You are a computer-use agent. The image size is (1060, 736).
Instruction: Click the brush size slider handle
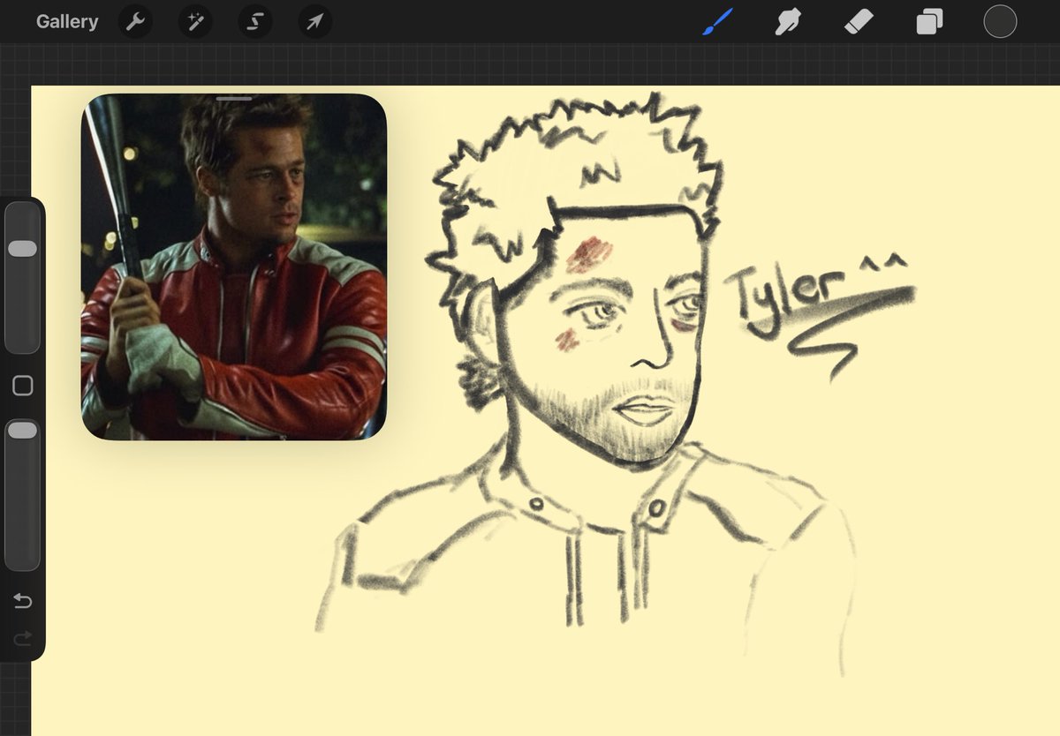click(22, 249)
